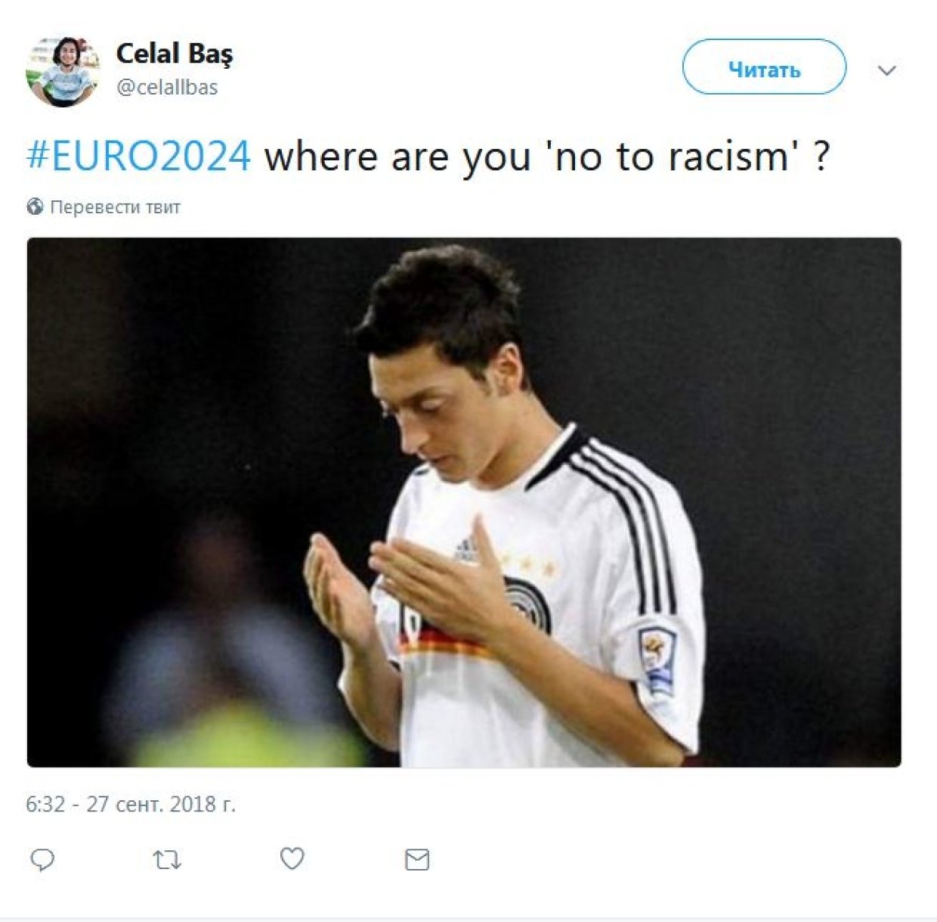Screen dimensions: 937x922
Task: Click the question mark ending the tweet
Action: [x=821, y=157]
